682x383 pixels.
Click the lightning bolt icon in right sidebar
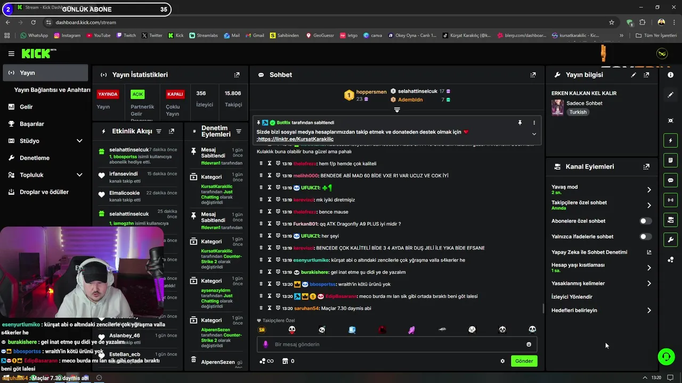[671, 140]
